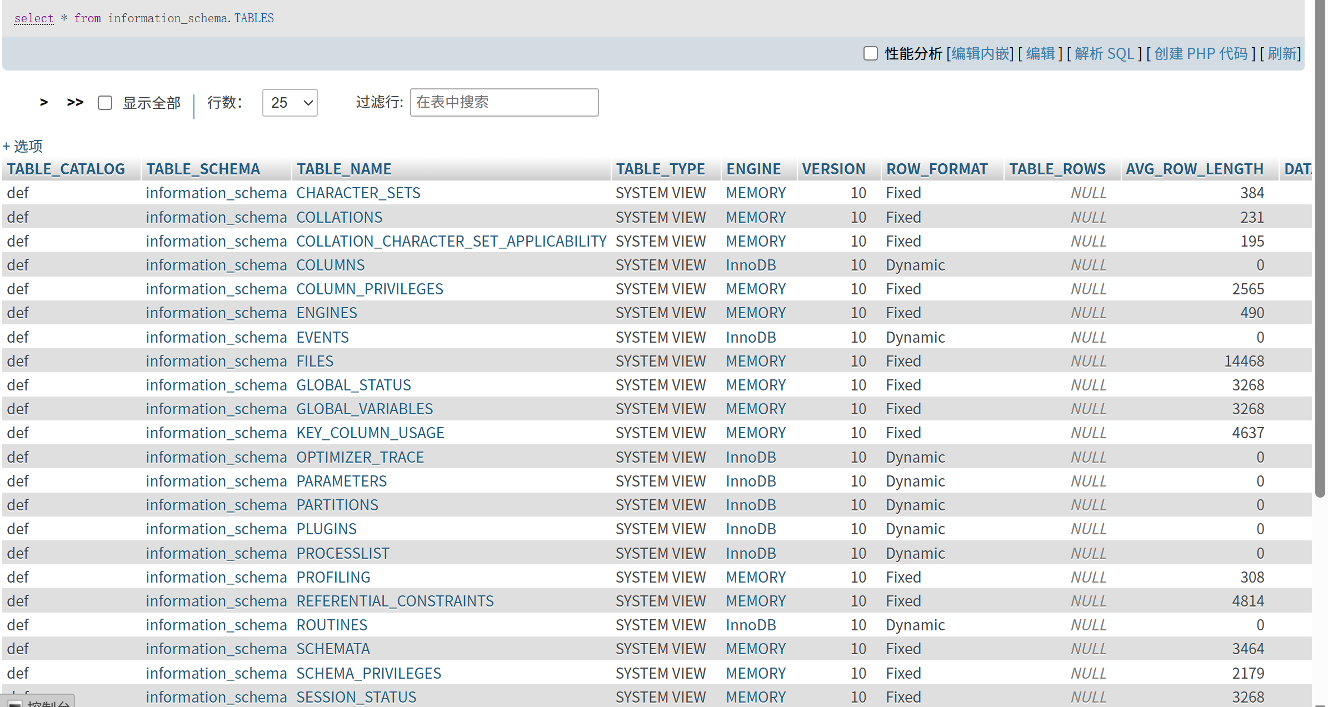This screenshot has height=707, width=1328.
Task: Sort by TABLE_SCHEMA column header
Action: (203, 169)
